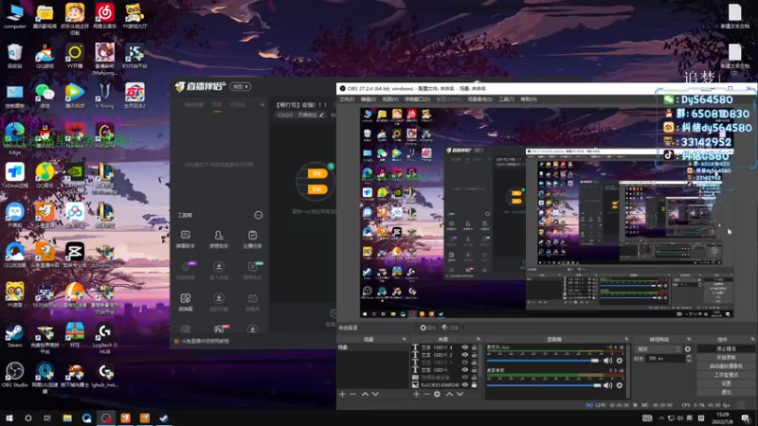758x426 pixels.
Task: Open the OBS 场景集合(S) menu
Action: pos(479,99)
